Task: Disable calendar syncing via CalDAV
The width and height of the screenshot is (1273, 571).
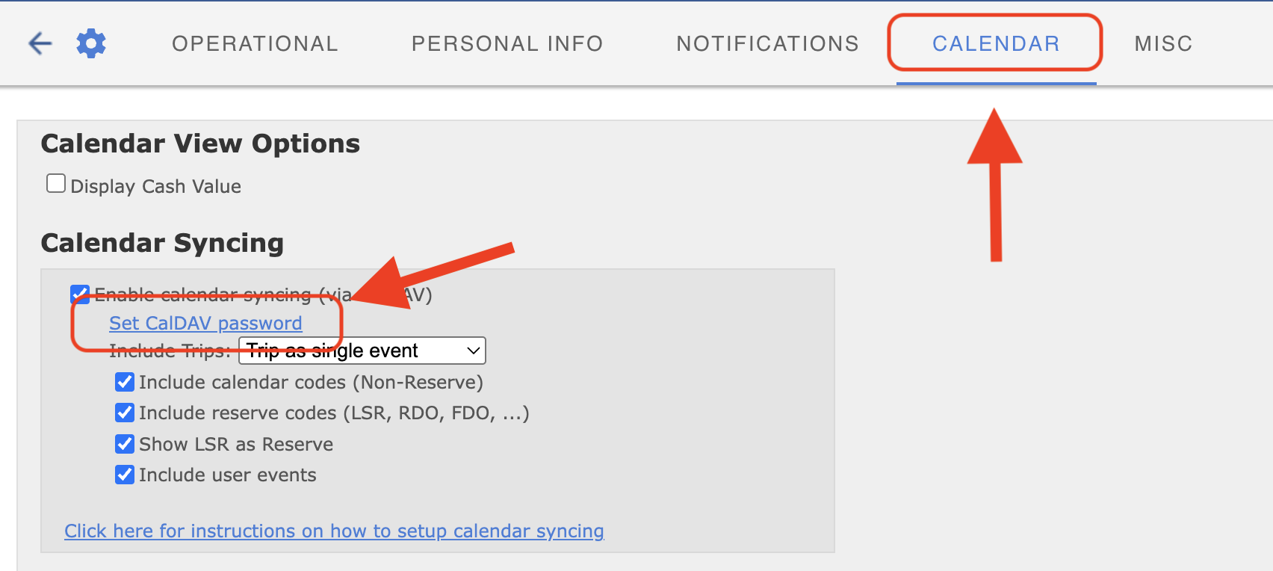Action: click(79, 294)
